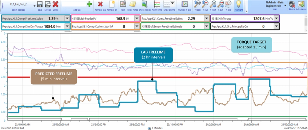Image resolution: width=308 pixels, height=130 pixels.
Task: Select the 431ESMainFeederPV tag box
Action: click(x=105, y=19)
